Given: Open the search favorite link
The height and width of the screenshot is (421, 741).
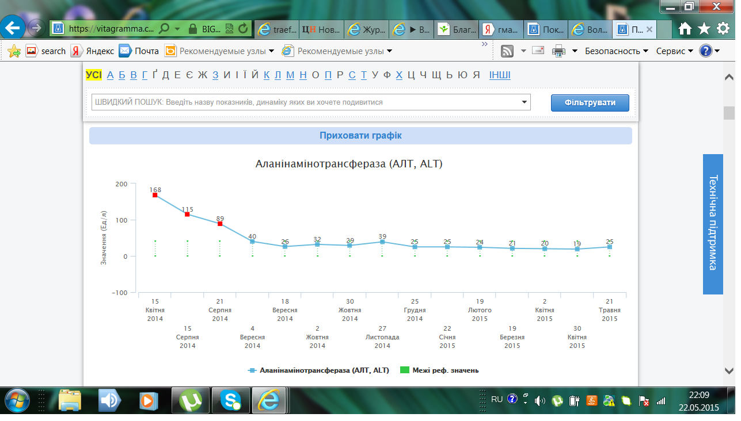Looking at the screenshot, I should (46, 51).
